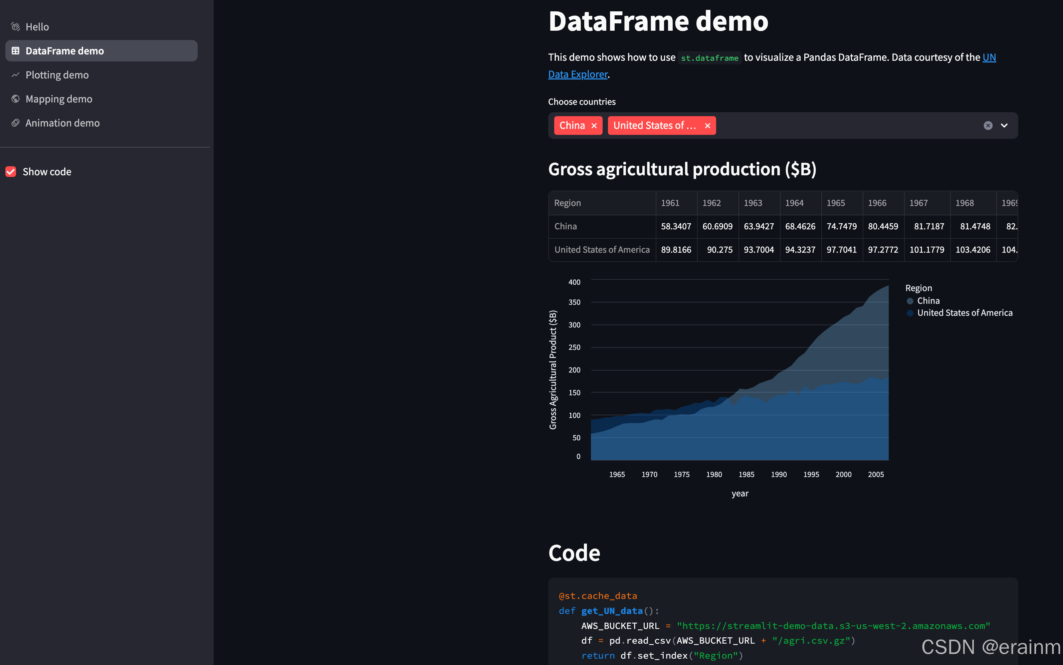Select the China row in table
The width and height of the screenshot is (1063, 665).
566,226
